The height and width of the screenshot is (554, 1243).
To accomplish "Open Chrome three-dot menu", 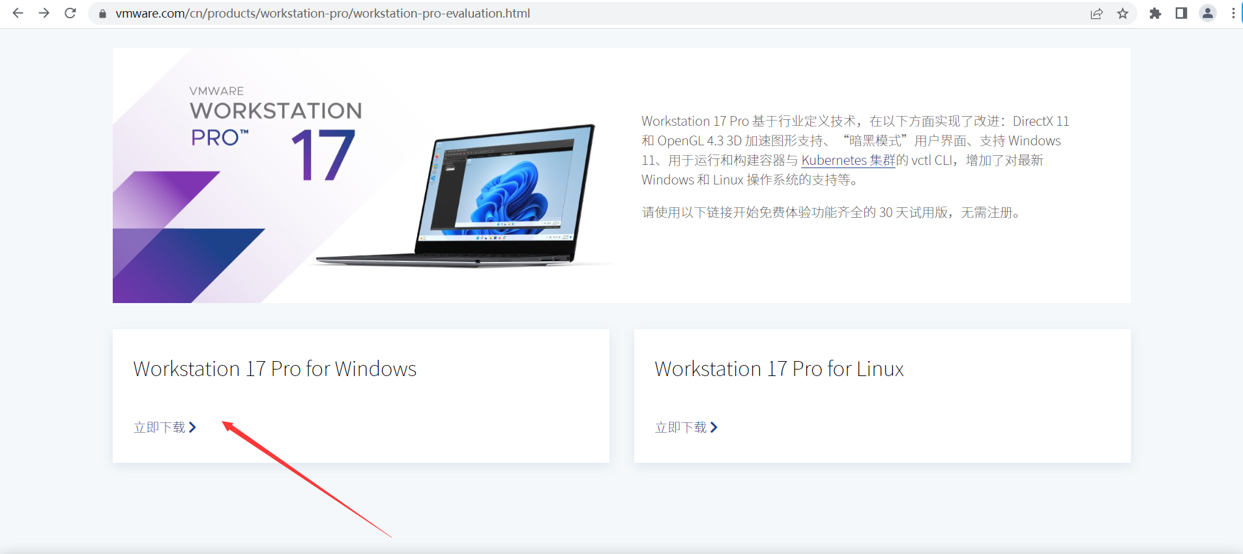I will 1233,13.
